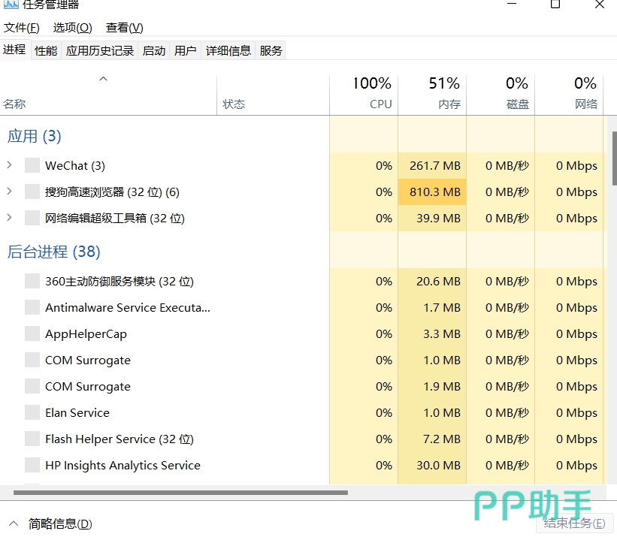
Task: Expand the 网络编辑超级工具箱 process group
Action: (x=9, y=218)
